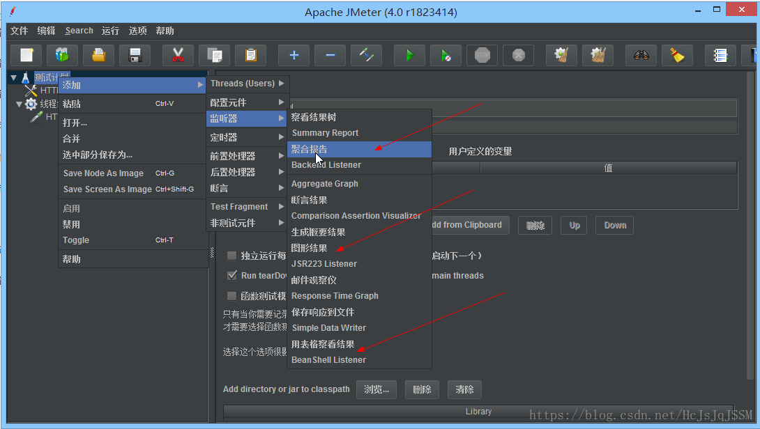
Task: Click the Copy toolbar icon
Action: point(214,55)
